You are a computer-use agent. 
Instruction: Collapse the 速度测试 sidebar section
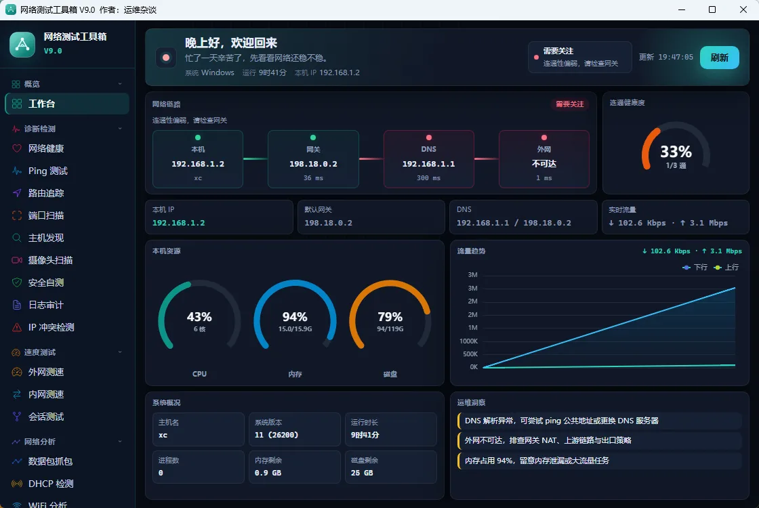[120, 352]
